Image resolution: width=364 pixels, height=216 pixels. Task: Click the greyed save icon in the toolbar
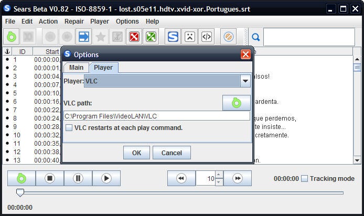[x=28, y=36]
